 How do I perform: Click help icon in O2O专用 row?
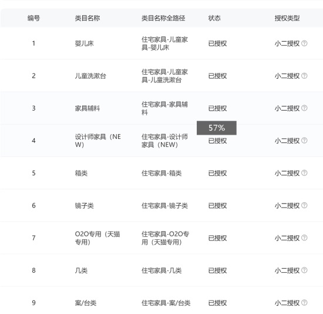[x=304, y=238]
